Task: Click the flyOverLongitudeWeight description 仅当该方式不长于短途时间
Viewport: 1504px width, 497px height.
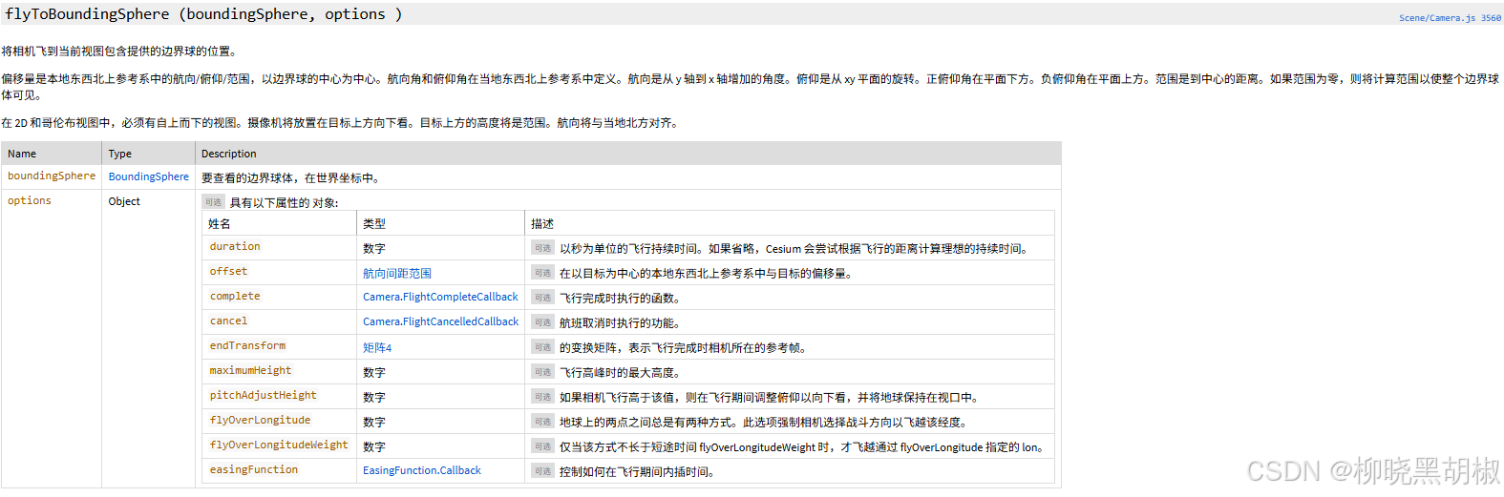Action: click(805, 447)
